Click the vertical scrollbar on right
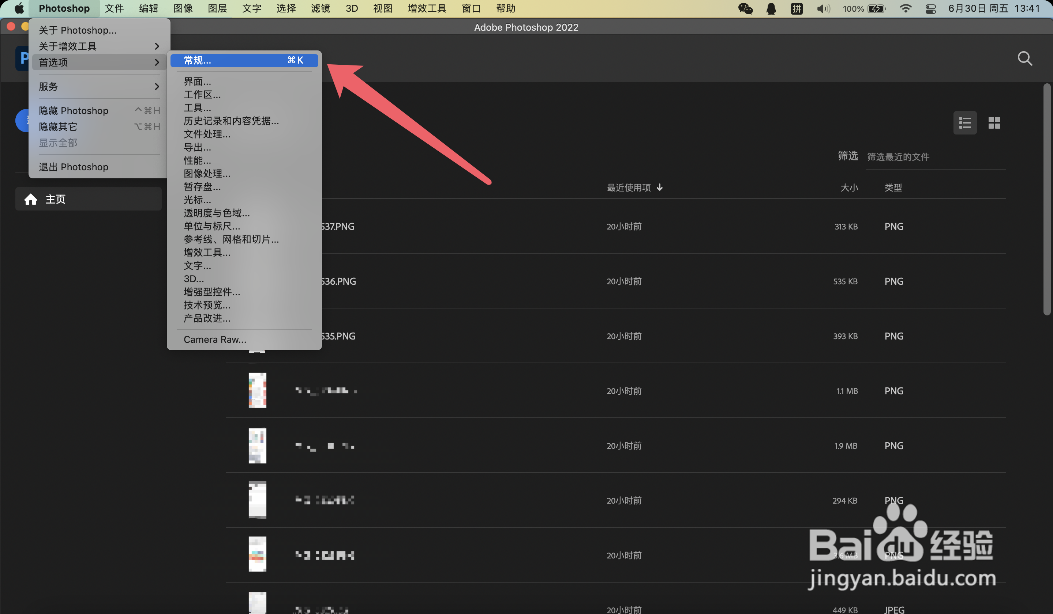Screen dimensions: 1053x614 click(x=1046, y=200)
